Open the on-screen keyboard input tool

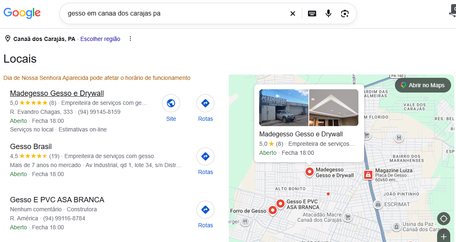coord(312,14)
